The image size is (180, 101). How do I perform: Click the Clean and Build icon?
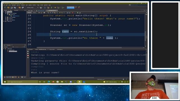coord(48,8)
